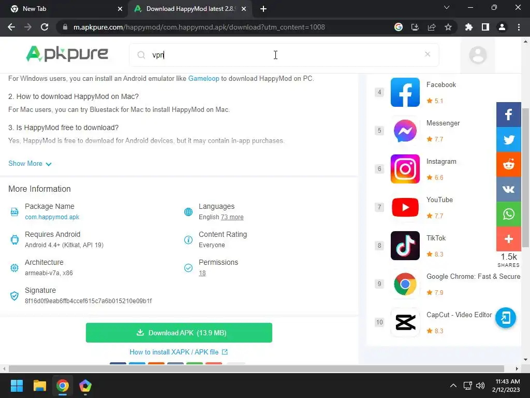This screenshot has height=398, width=530.
Task: Click Download APK (13.9 MB) button
Action: click(179, 333)
